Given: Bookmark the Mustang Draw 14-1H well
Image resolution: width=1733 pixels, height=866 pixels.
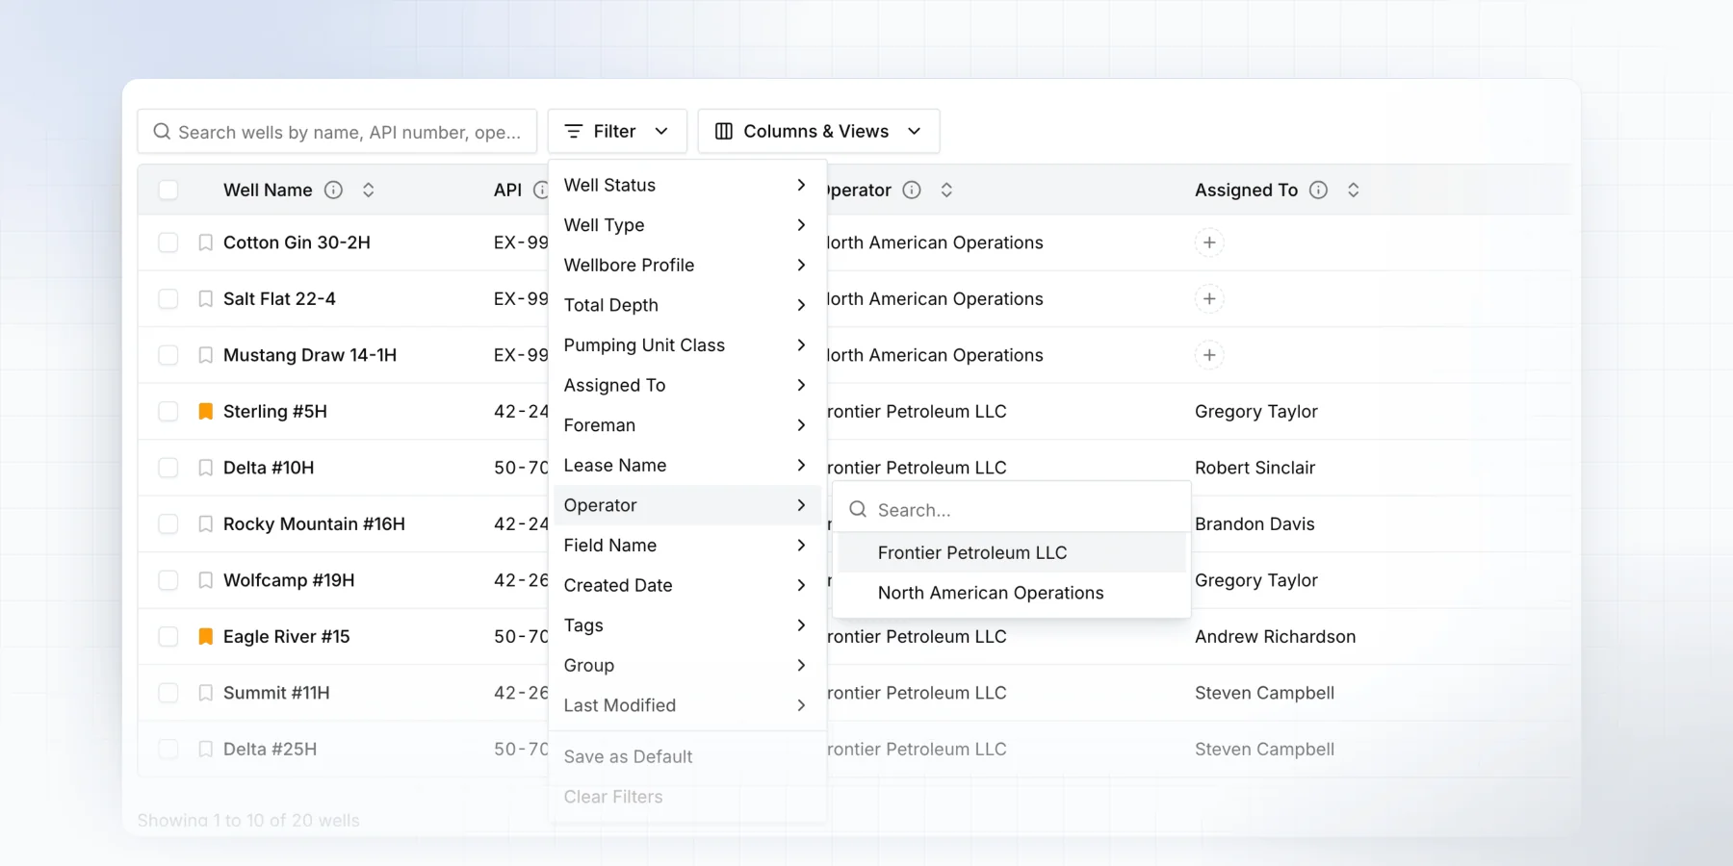Looking at the screenshot, I should pyautogui.click(x=205, y=355).
